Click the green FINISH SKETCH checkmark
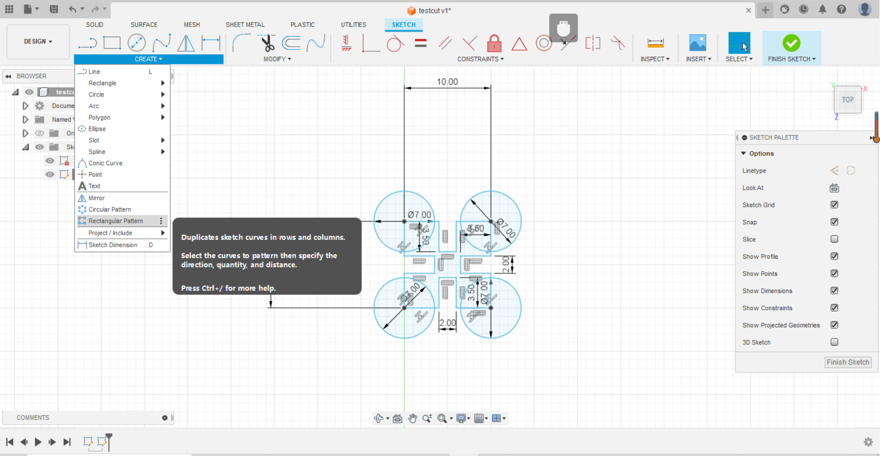The width and height of the screenshot is (880, 456). (x=791, y=43)
